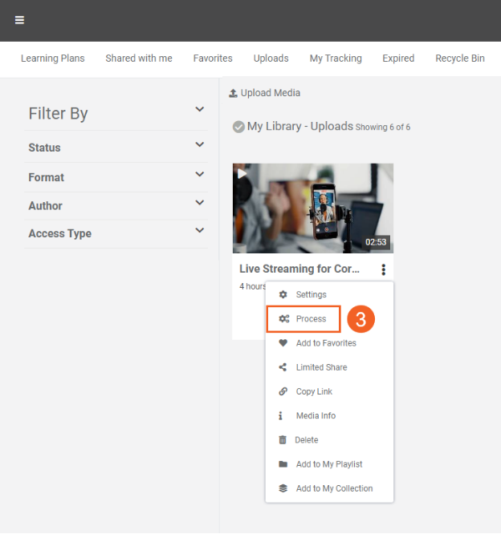Click the info icon for Media Info
This screenshot has height=534, width=501.
281,416
